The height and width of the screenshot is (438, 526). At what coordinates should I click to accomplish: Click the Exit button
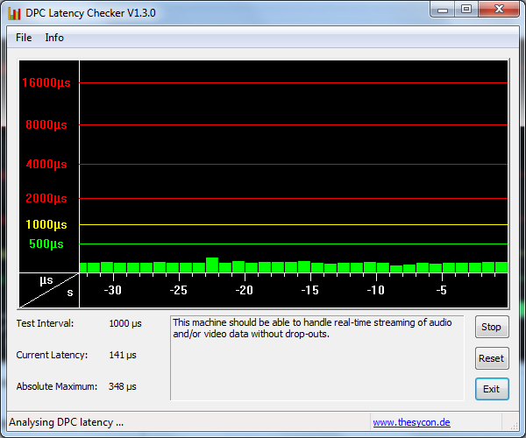(492, 389)
